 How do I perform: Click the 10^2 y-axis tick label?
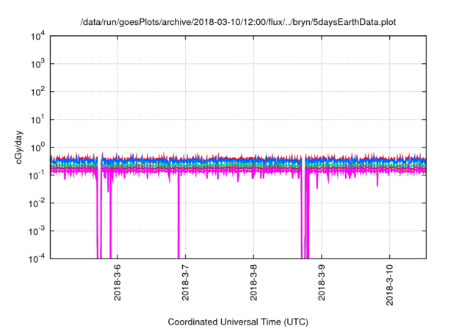tap(38, 92)
